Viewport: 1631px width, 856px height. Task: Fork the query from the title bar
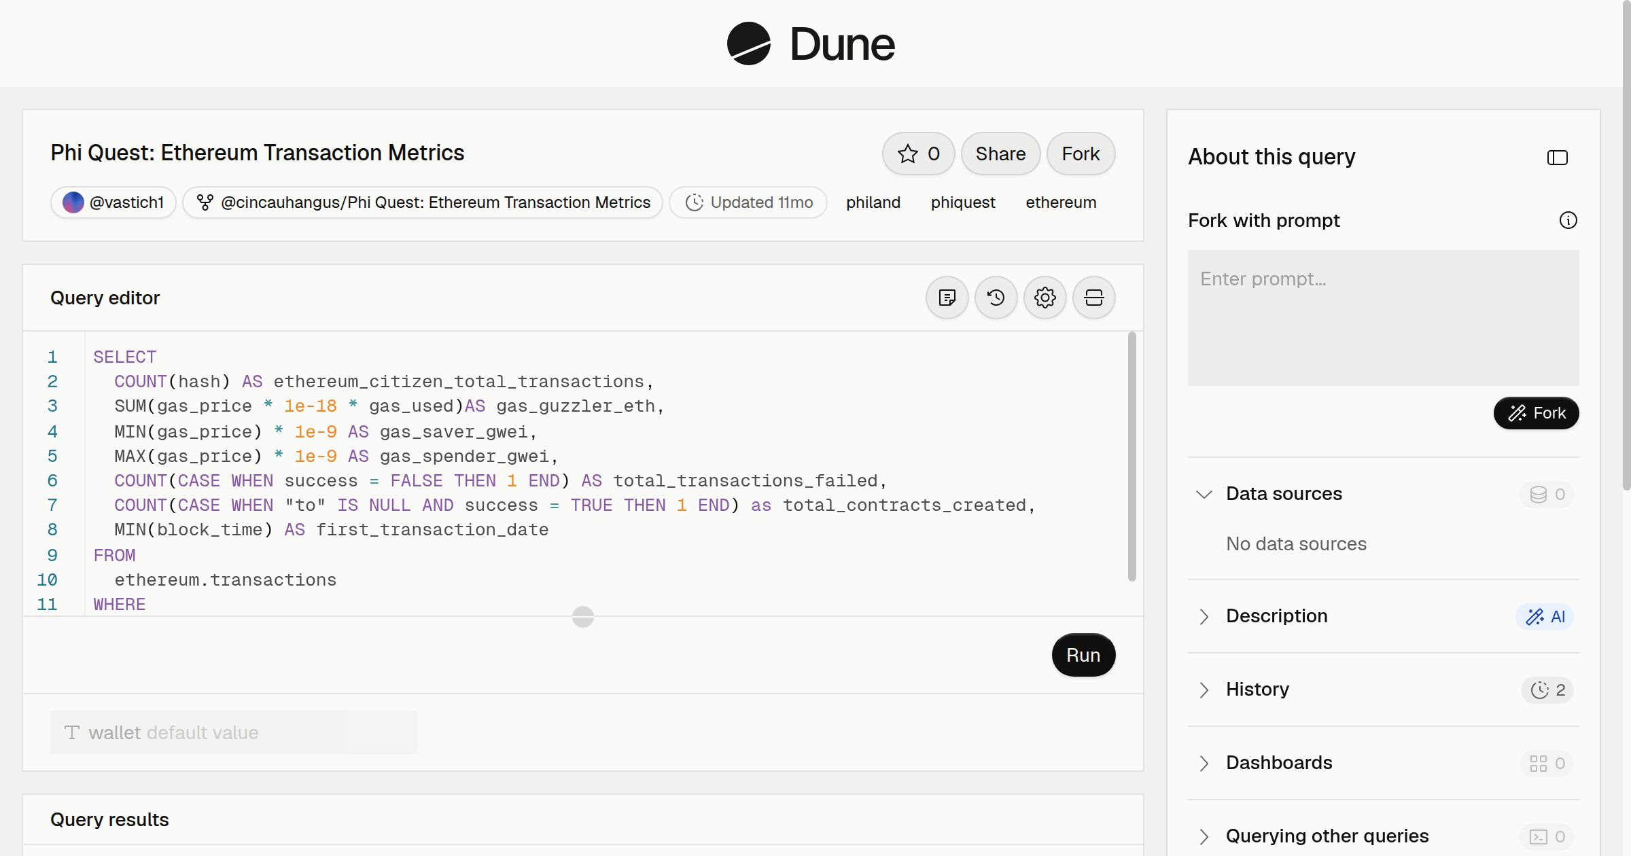[1081, 154]
